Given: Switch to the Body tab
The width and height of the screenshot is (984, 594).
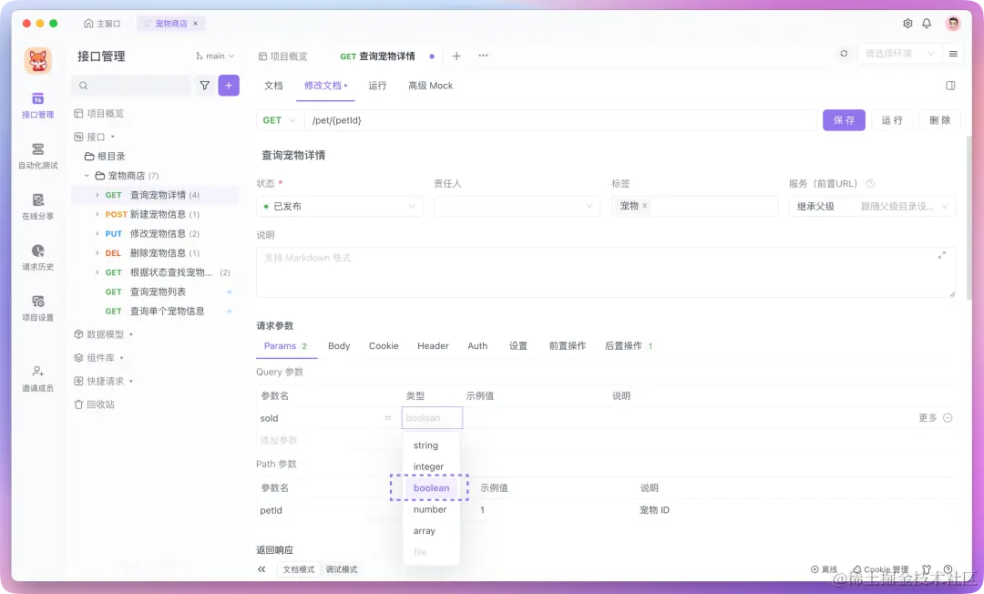Looking at the screenshot, I should point(339,345).
